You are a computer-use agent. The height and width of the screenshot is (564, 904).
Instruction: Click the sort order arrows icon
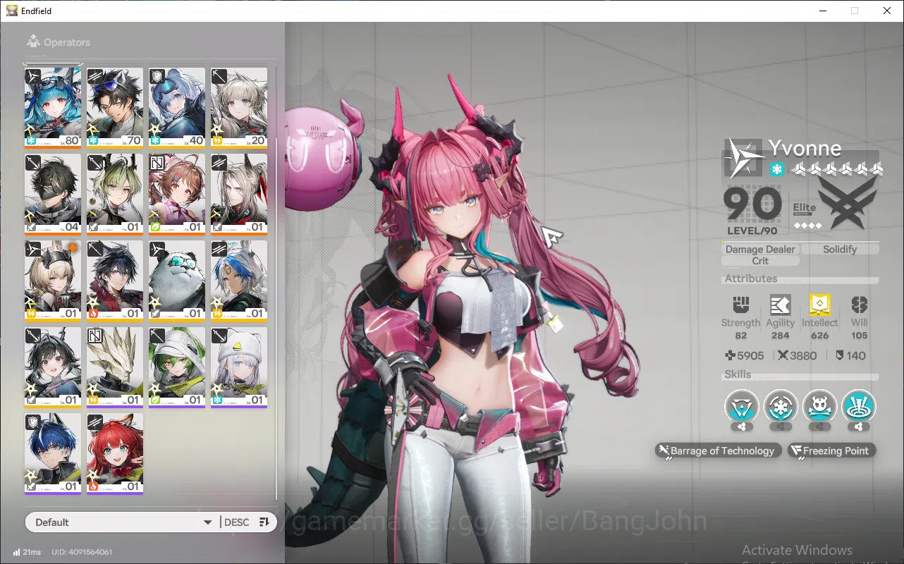point(264,522)
